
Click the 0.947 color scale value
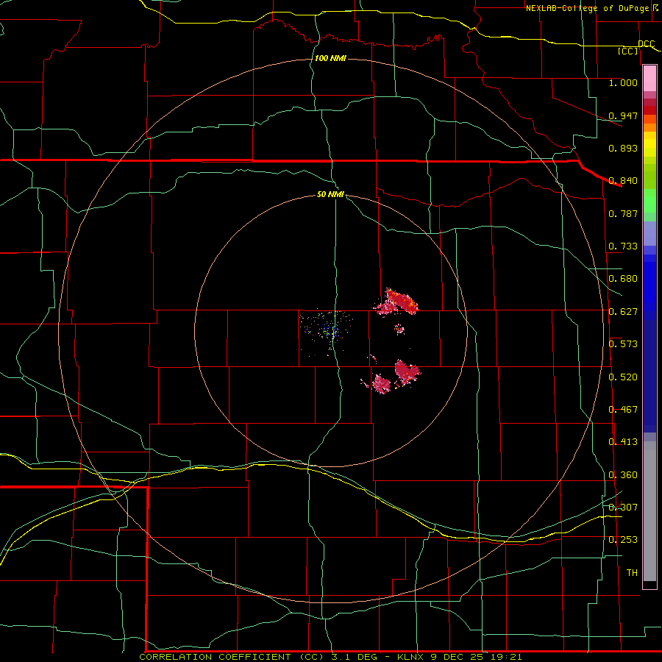[x=623, y=115]
